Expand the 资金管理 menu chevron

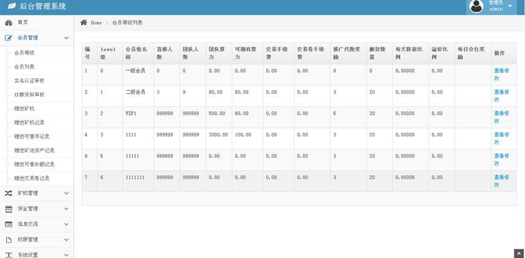[x=66, y=209]
